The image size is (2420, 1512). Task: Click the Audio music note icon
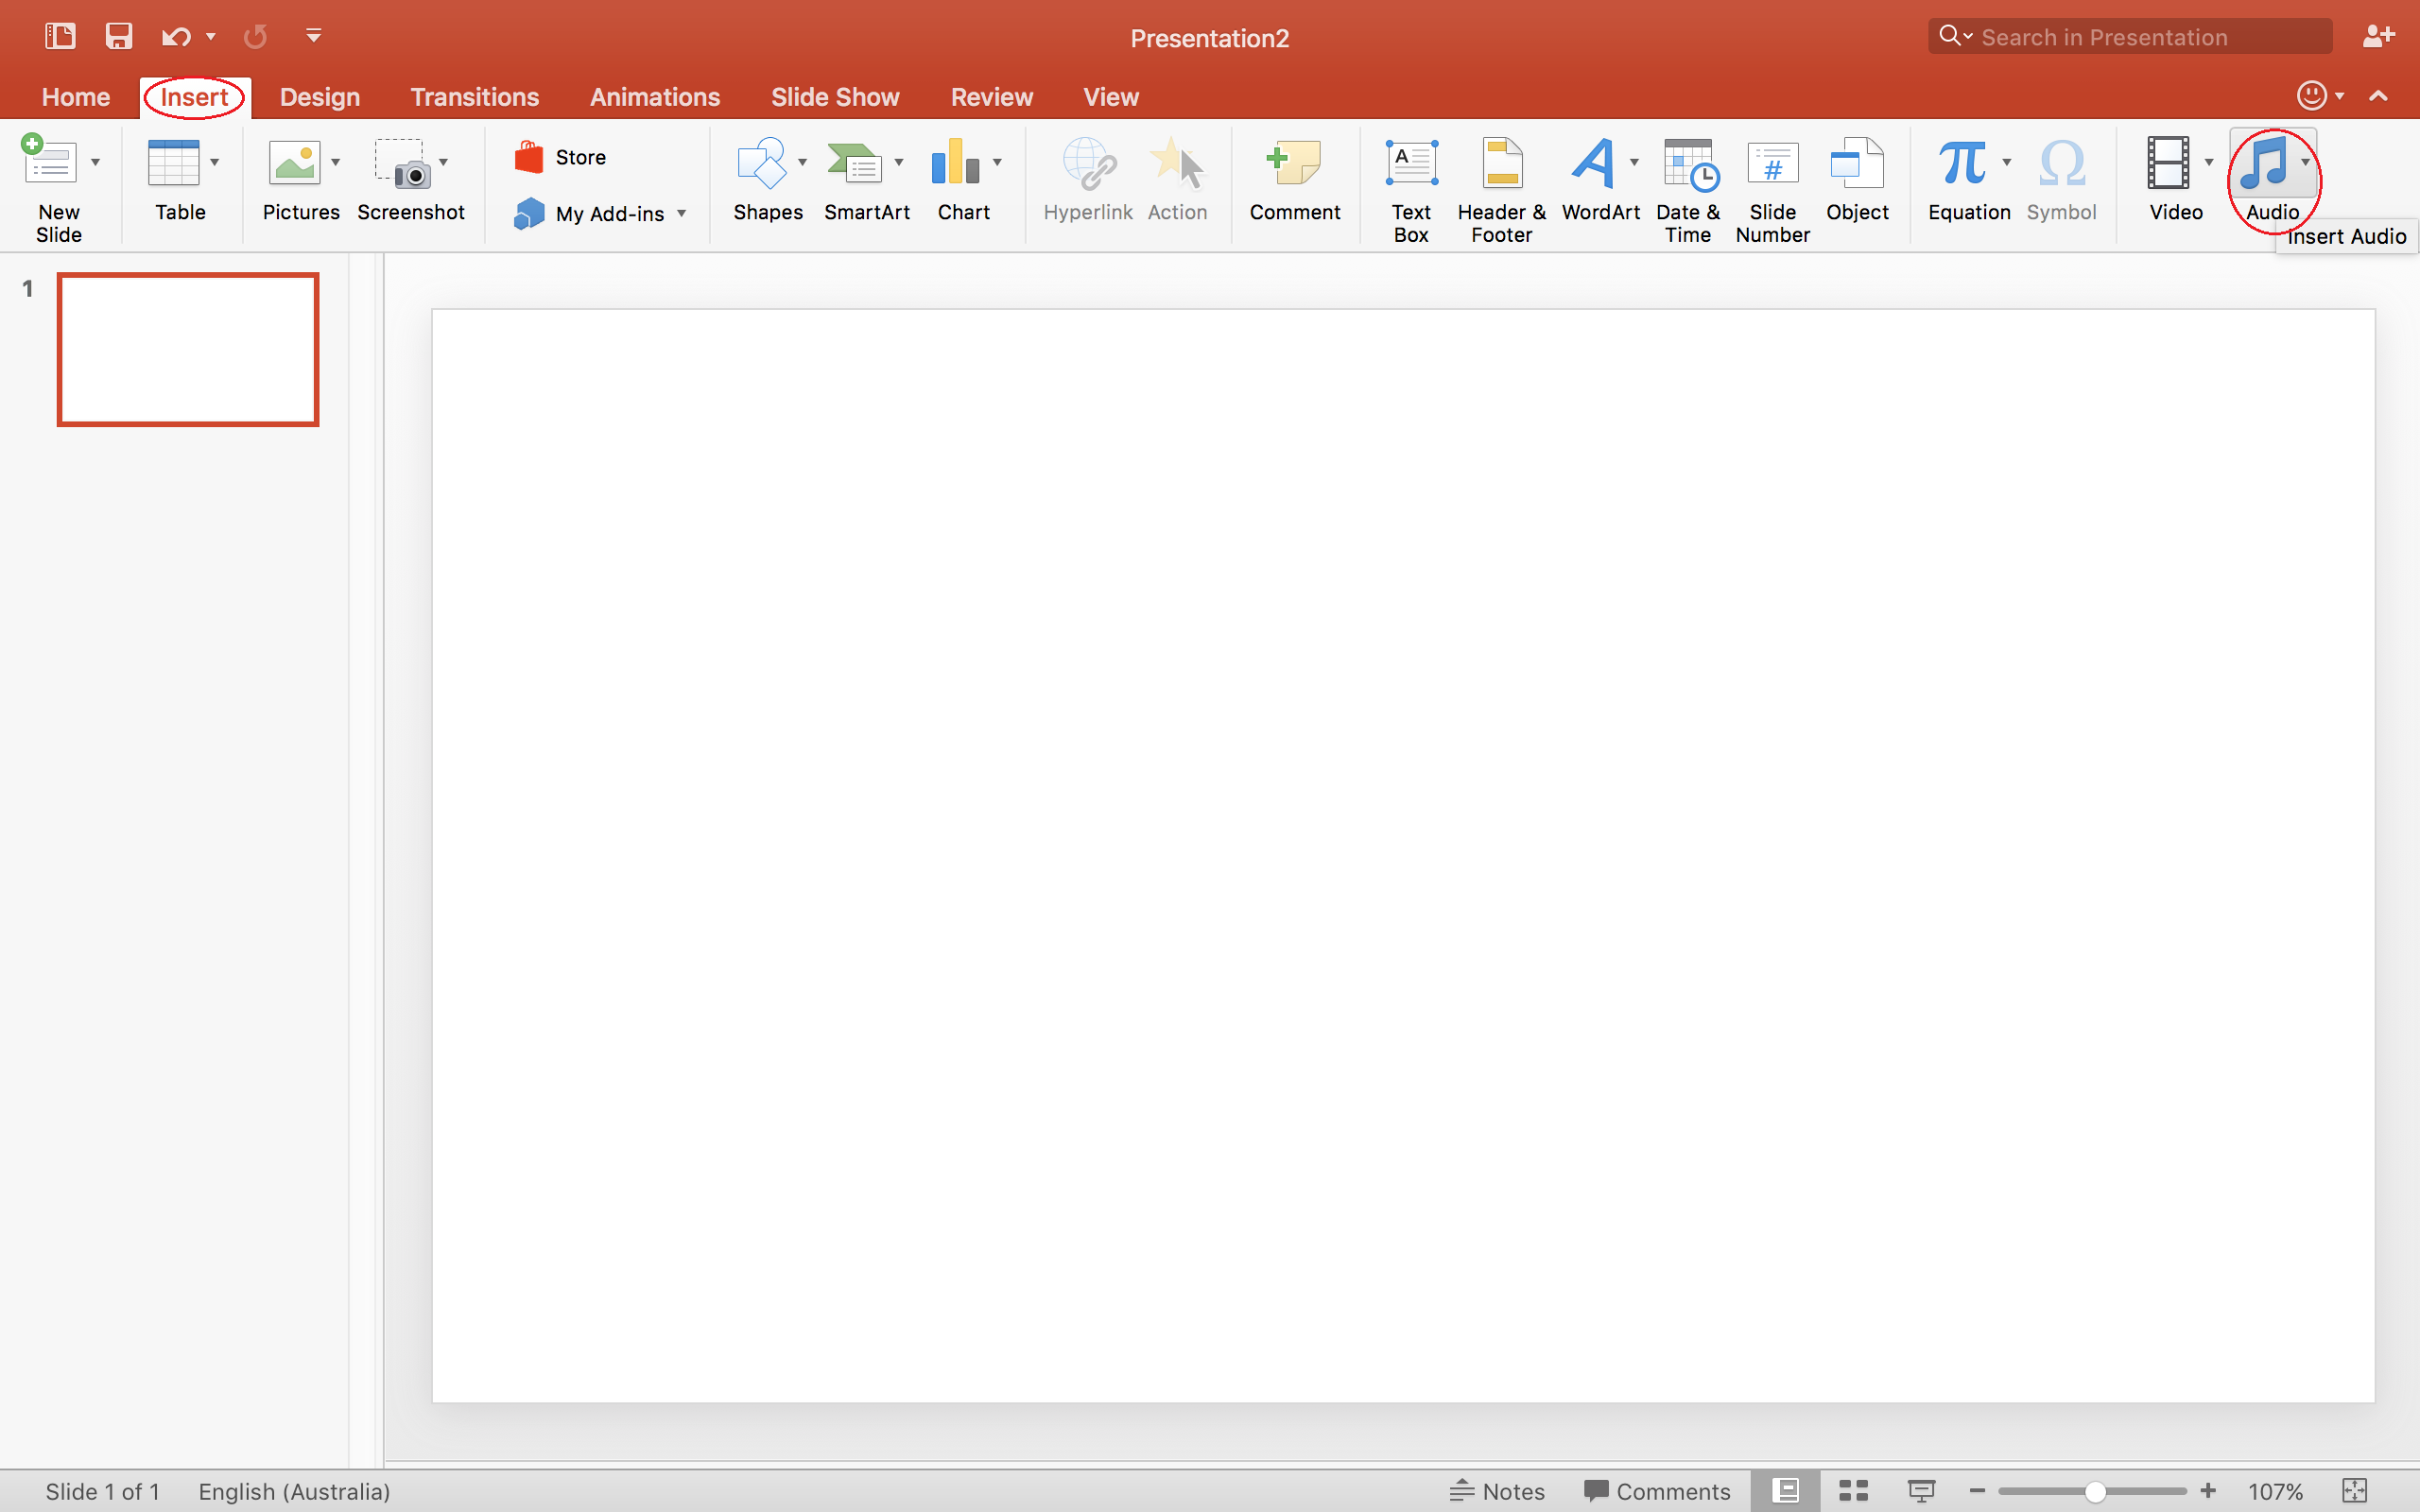pos(2264,162)
